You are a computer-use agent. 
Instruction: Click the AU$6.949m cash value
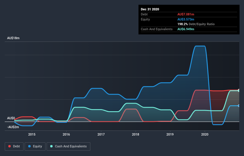(x=186, y=29)
